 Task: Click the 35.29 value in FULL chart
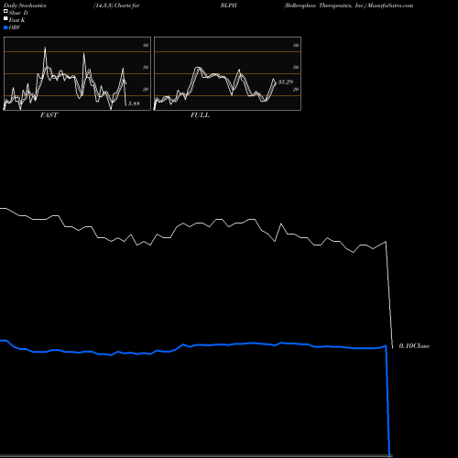(286, 82)
